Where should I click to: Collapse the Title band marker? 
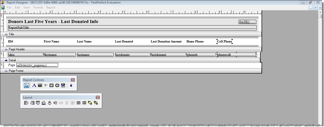coord(6,34)
